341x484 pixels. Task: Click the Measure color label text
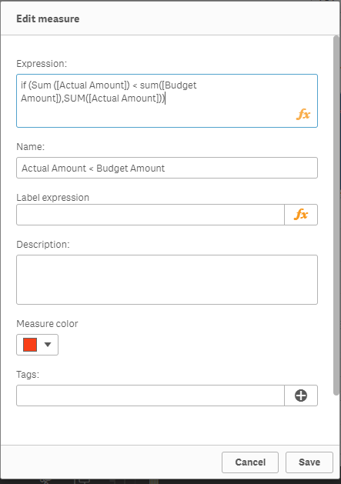(47, 324)
